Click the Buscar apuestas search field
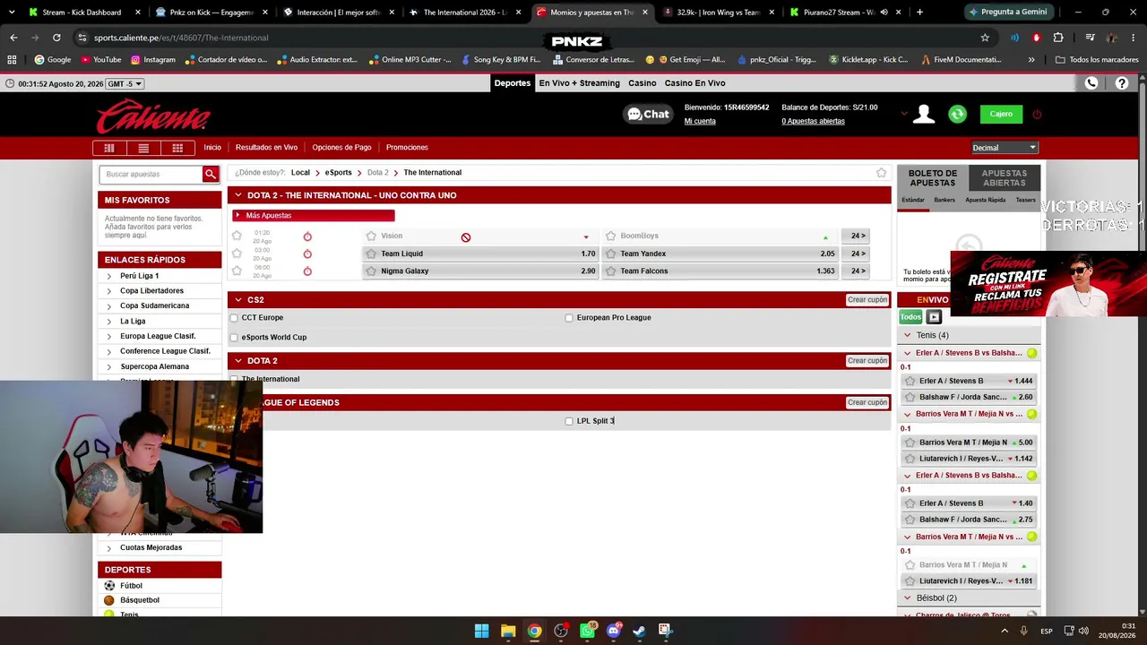Screen dimensions: 1147x645 click(x=151, y=174)
